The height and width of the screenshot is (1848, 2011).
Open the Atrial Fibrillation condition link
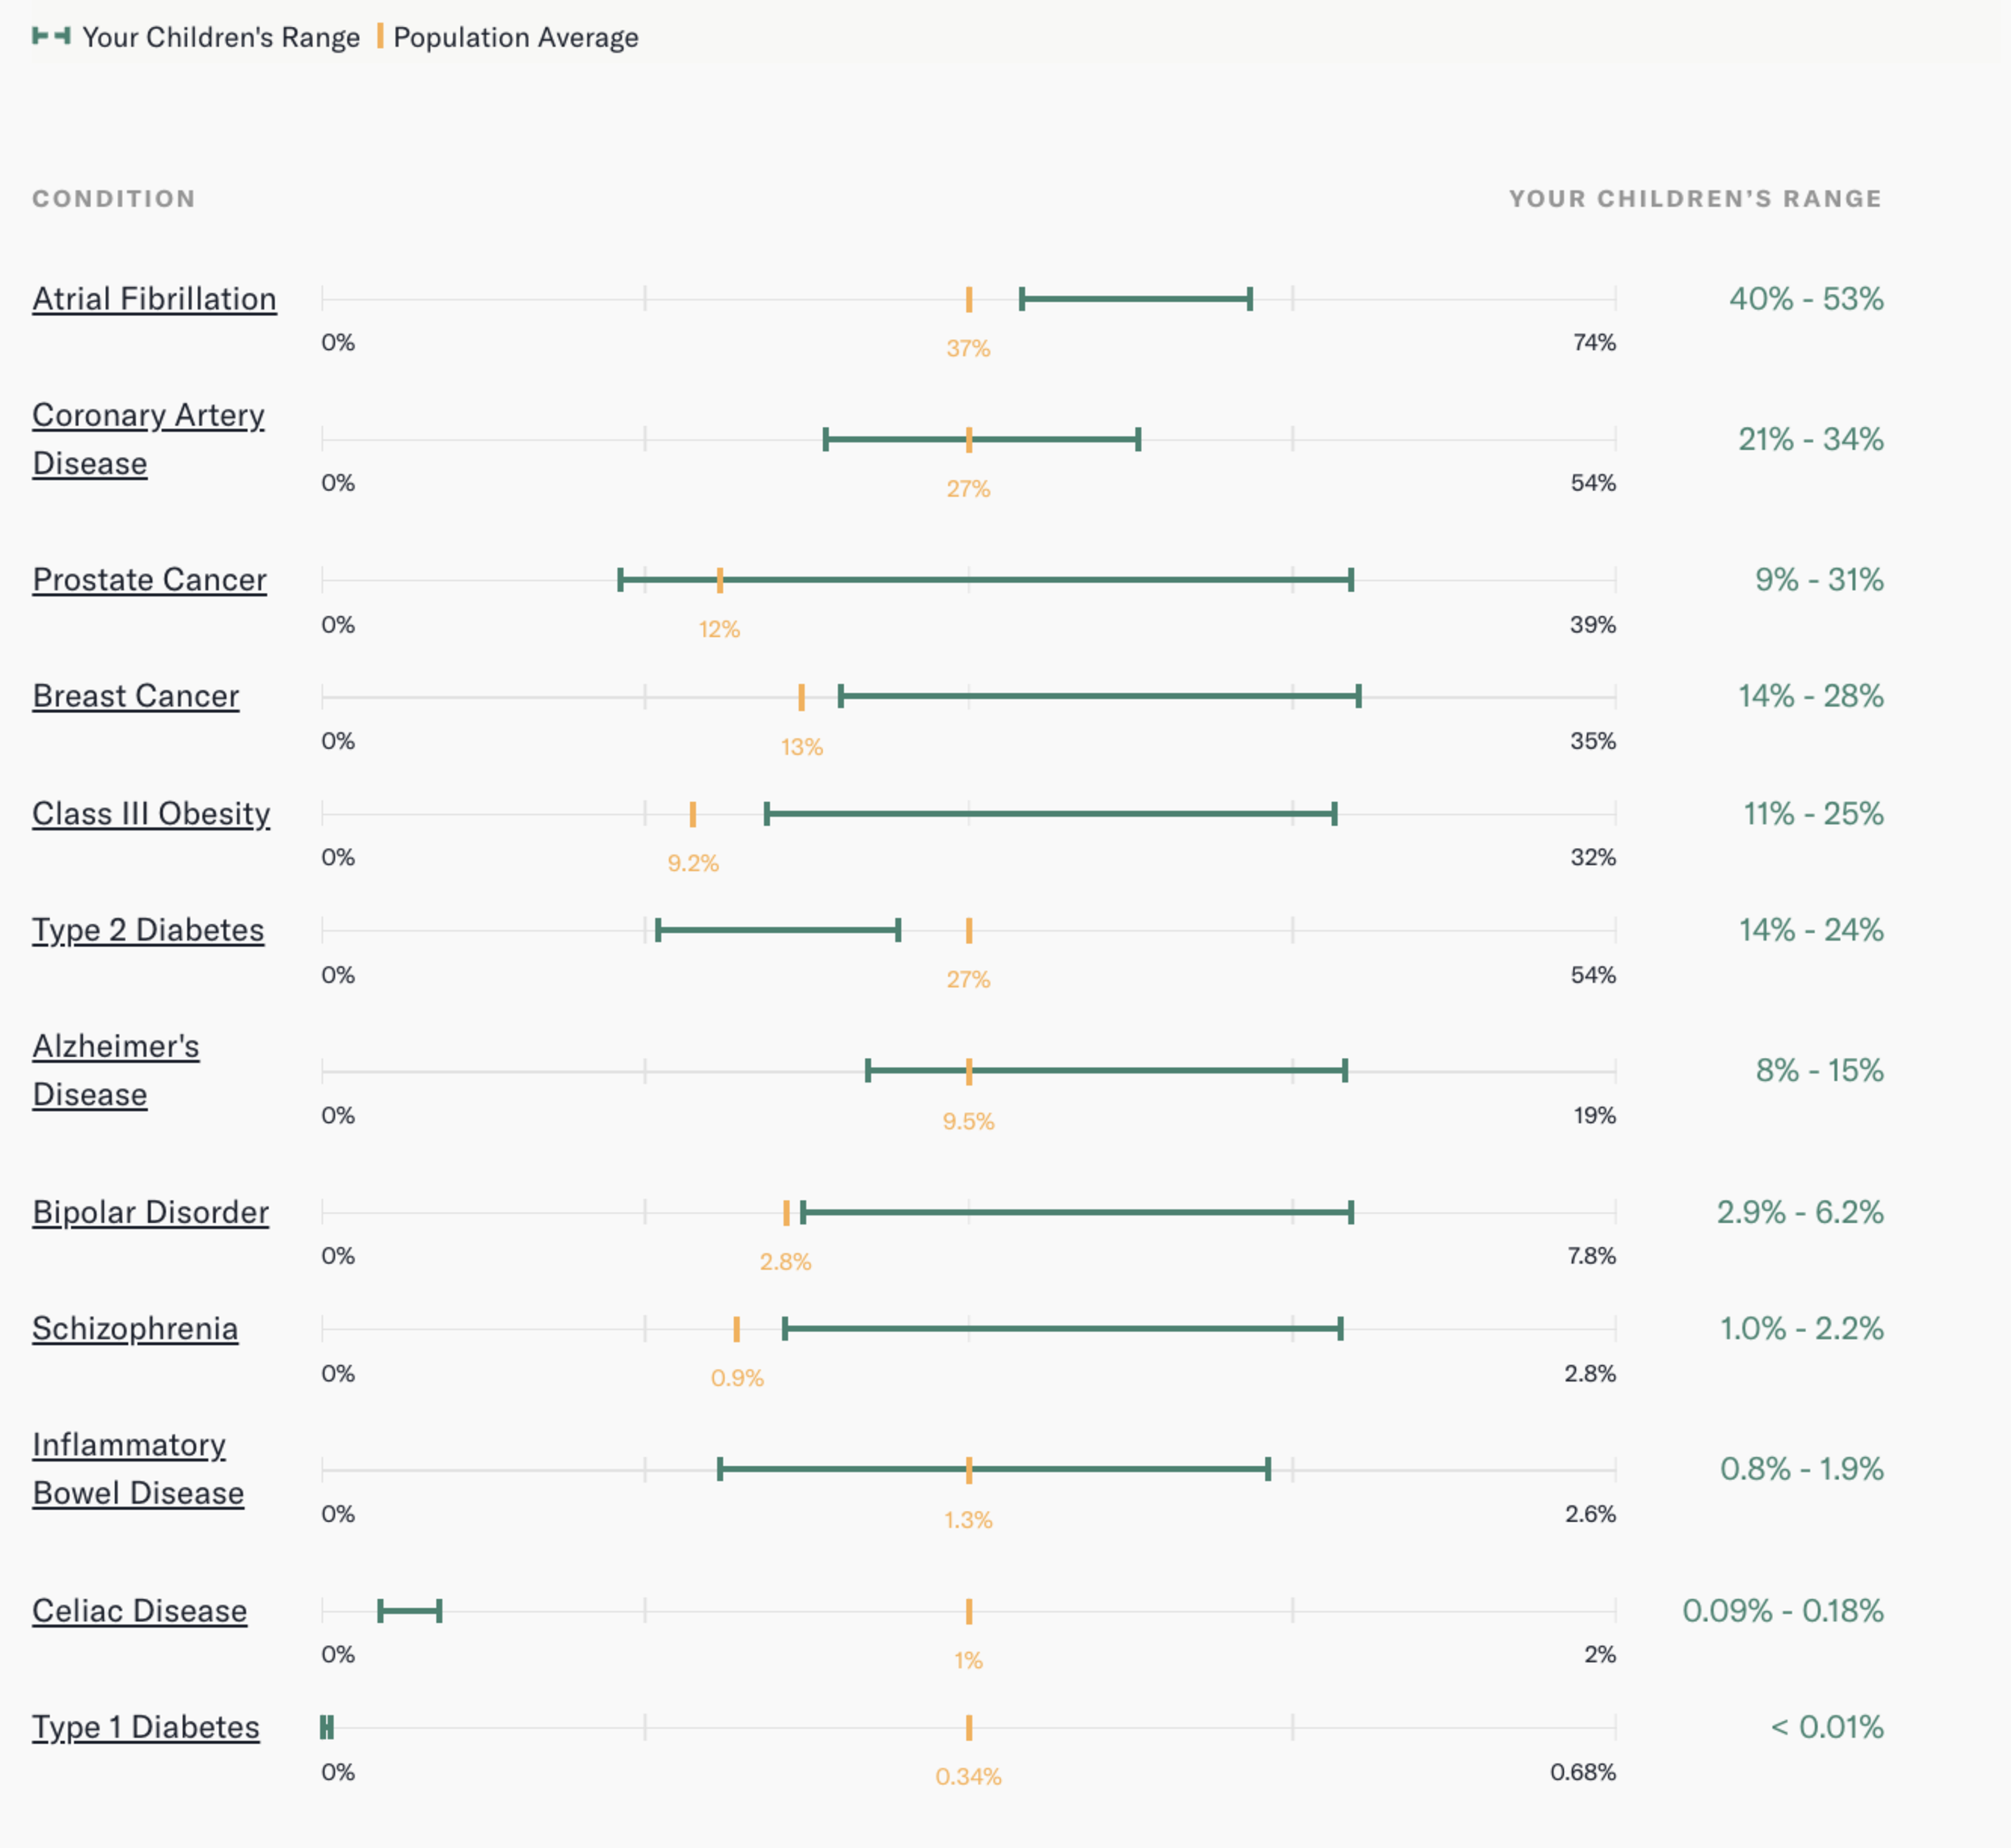[x=154, y=299]
